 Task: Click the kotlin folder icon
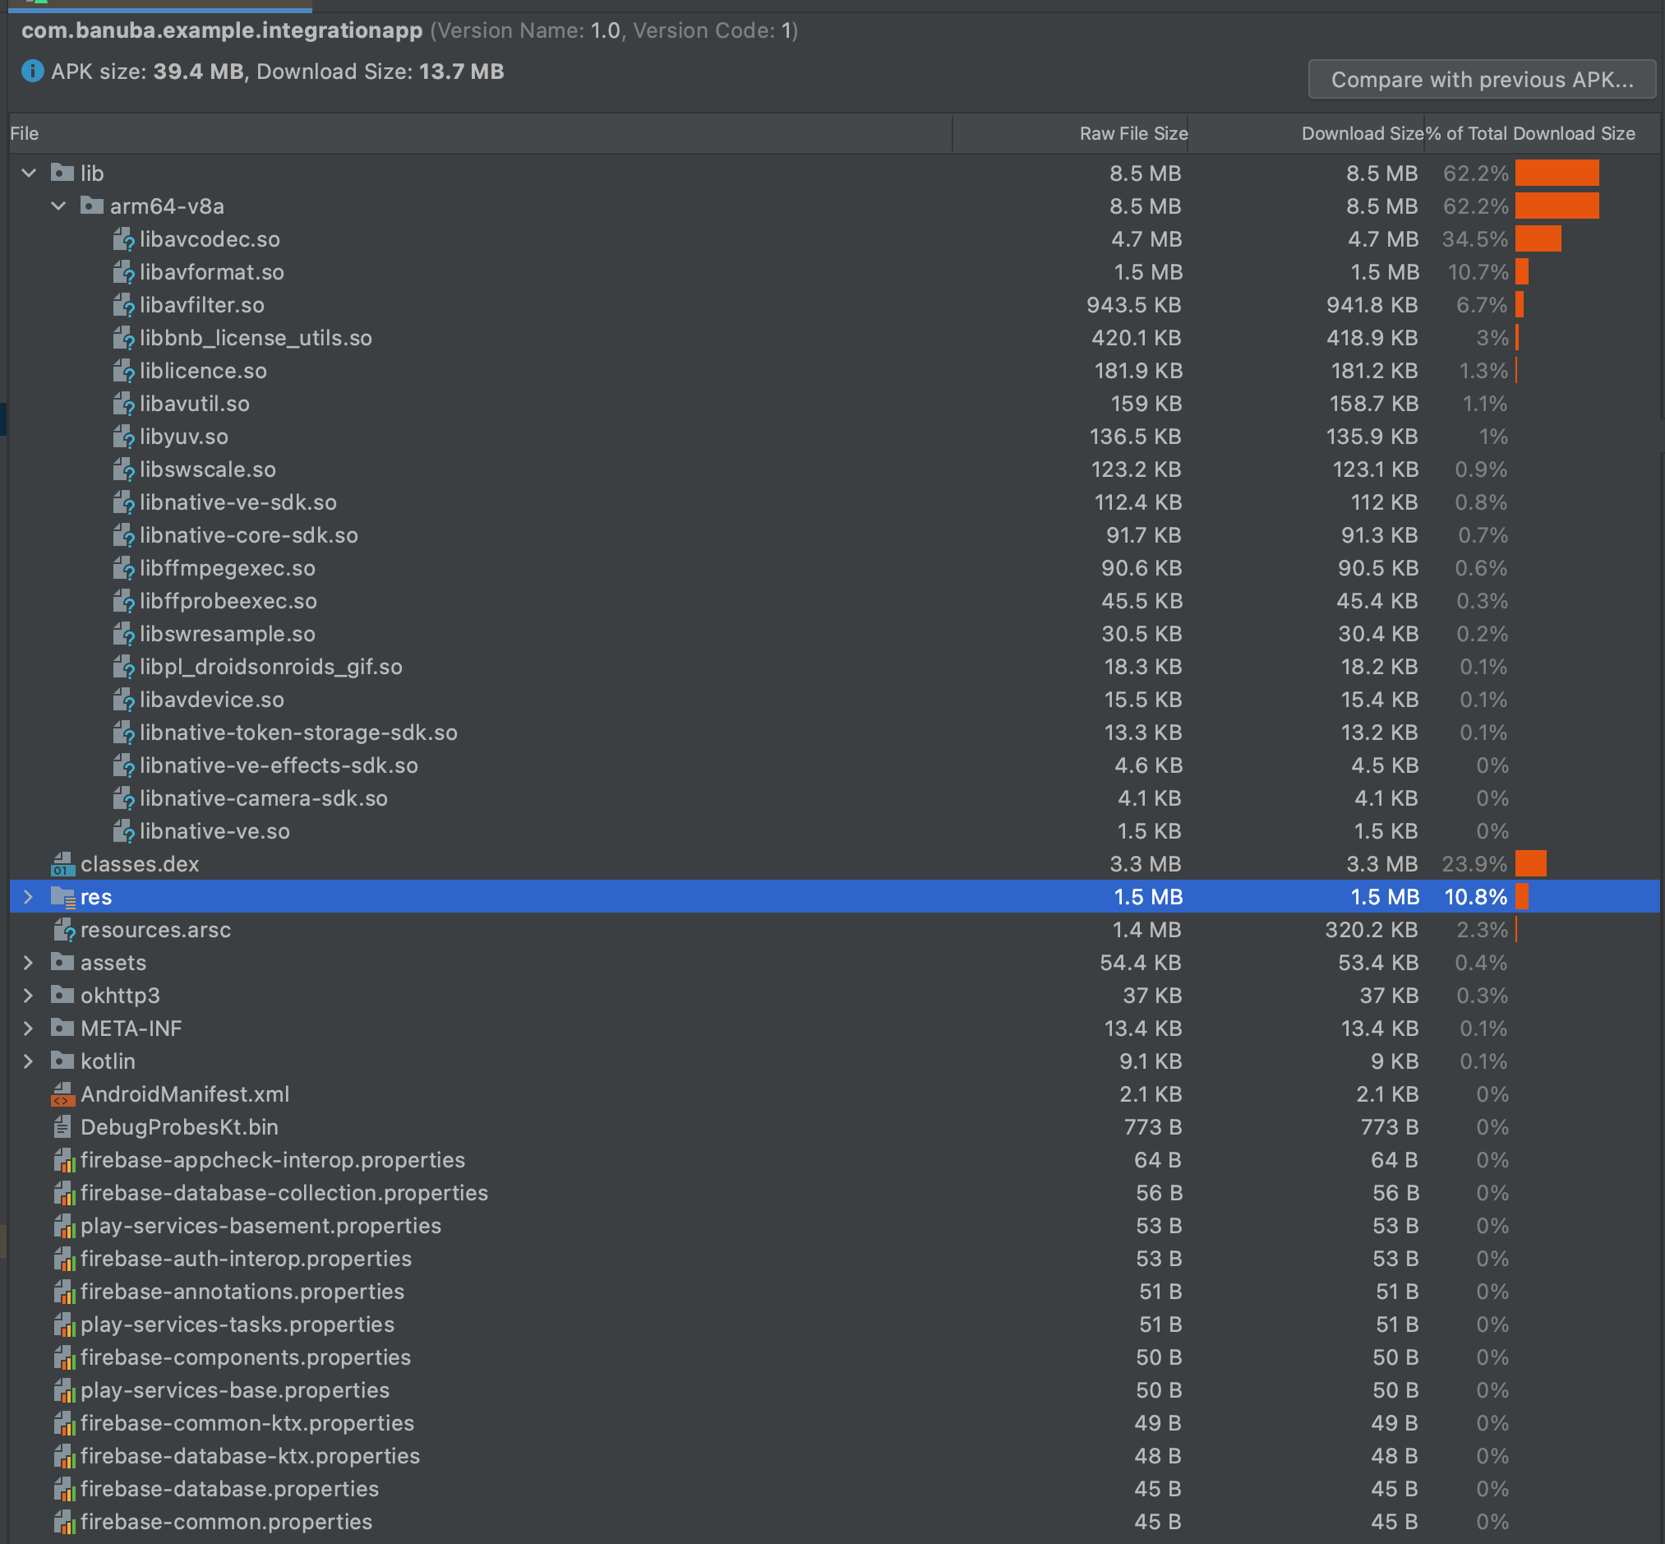(x=62, y=1061)
